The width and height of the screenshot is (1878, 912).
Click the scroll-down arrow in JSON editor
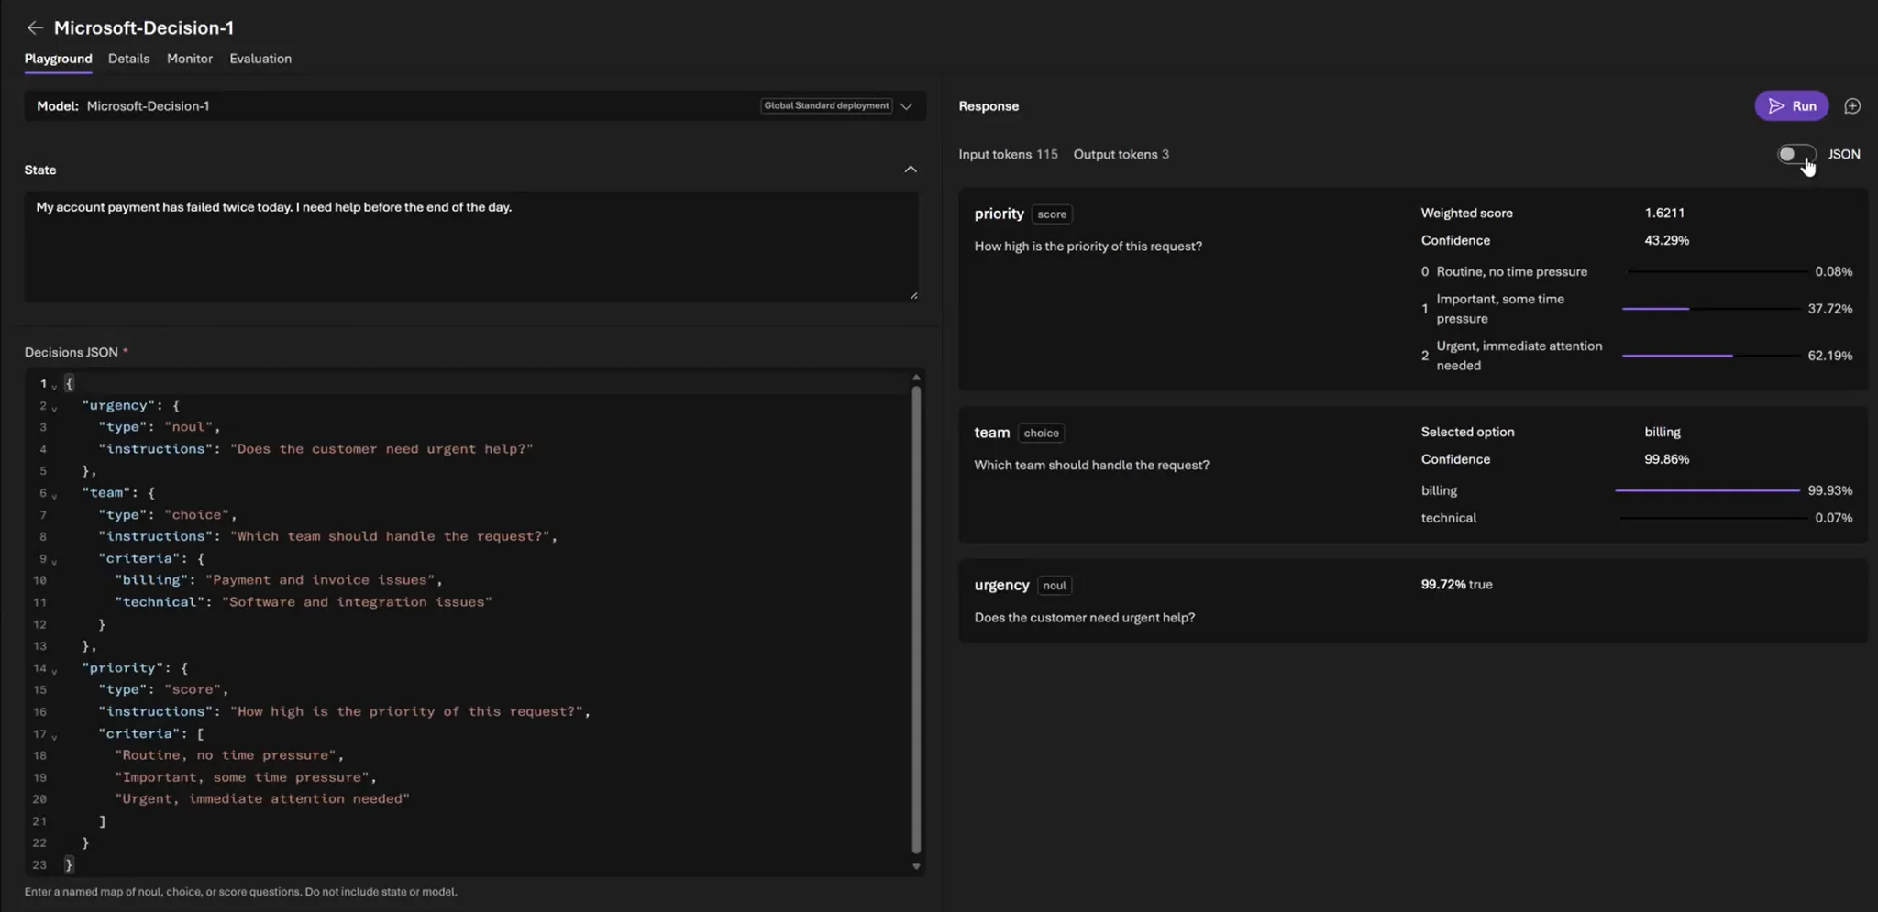tap(915, 866)
